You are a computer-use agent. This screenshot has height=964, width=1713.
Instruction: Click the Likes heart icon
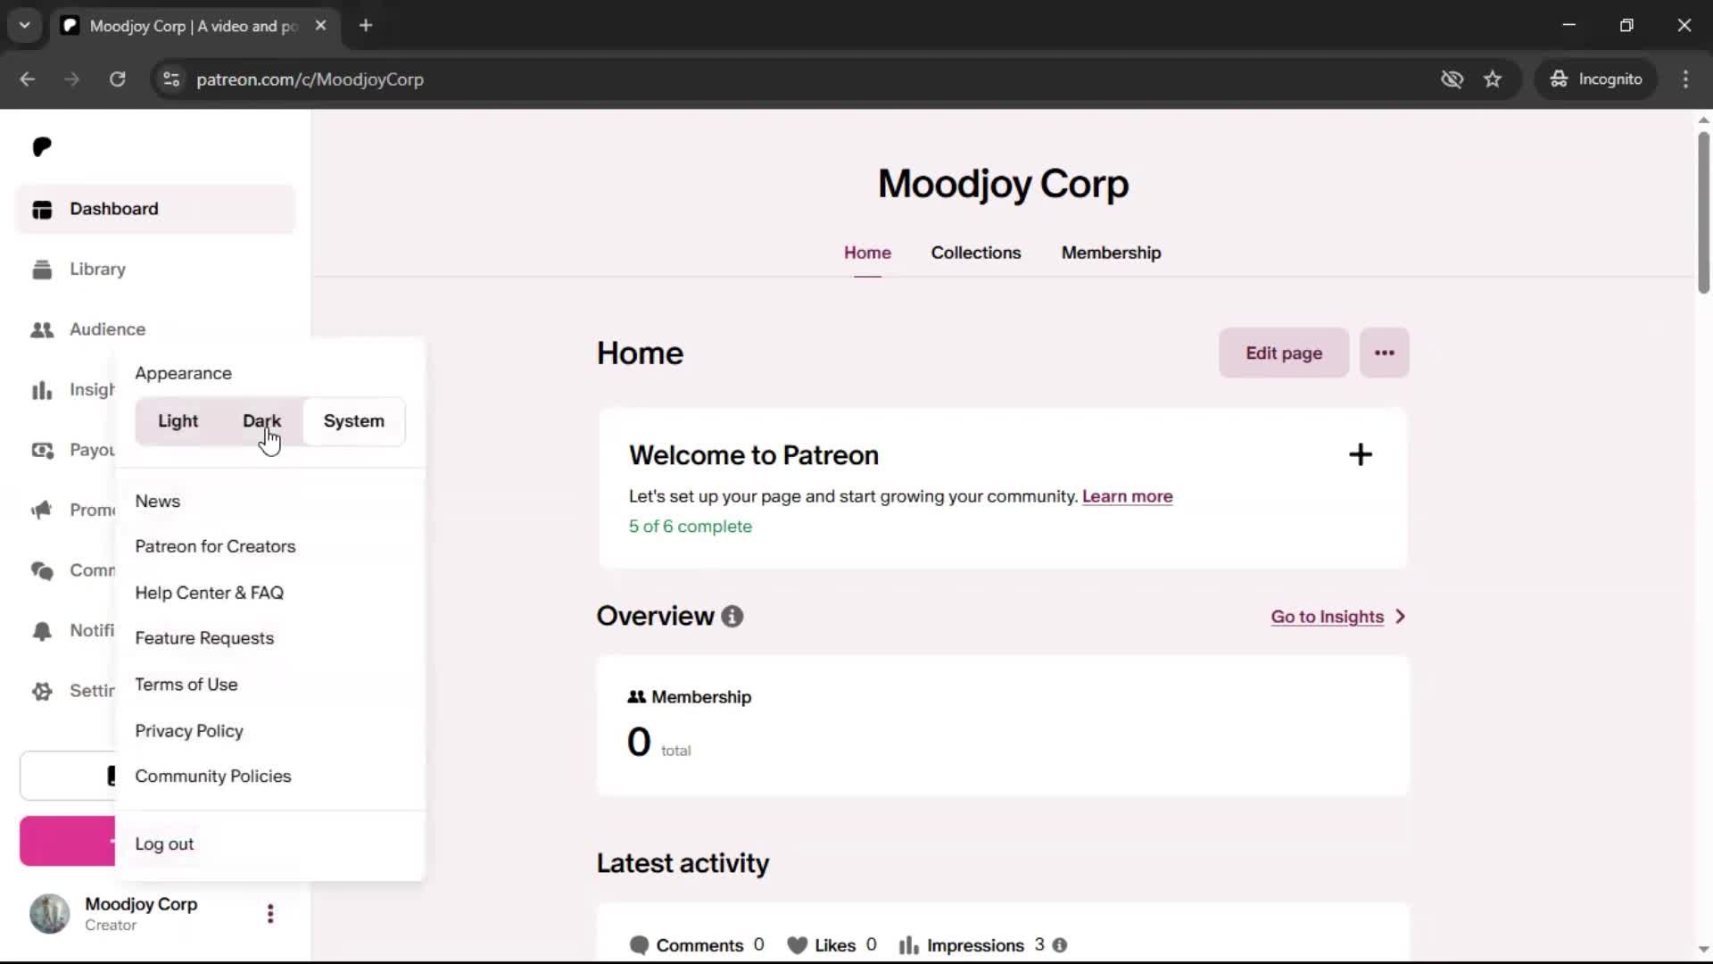click(x=798, y=945)
